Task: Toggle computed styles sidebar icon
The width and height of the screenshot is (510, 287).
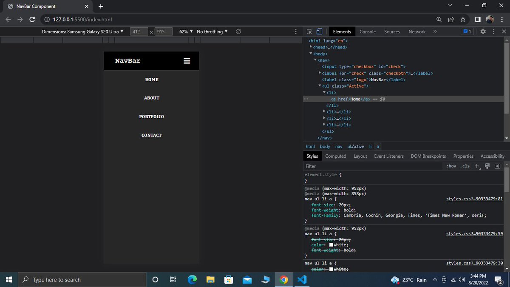Action: click(497, 166)
